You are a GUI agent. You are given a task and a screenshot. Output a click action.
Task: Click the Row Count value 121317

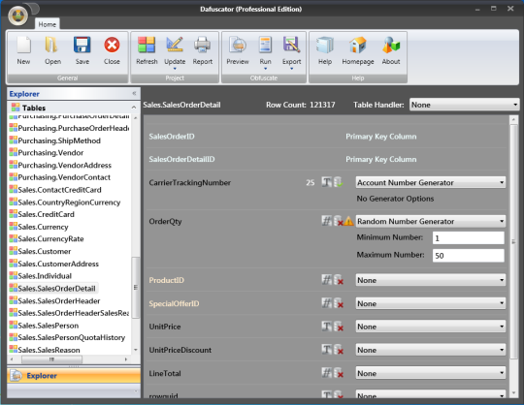(x=322, y=105)
